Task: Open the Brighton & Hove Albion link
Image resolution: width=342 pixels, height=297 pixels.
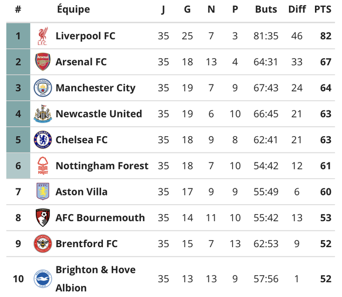Action: coord(96,279)
